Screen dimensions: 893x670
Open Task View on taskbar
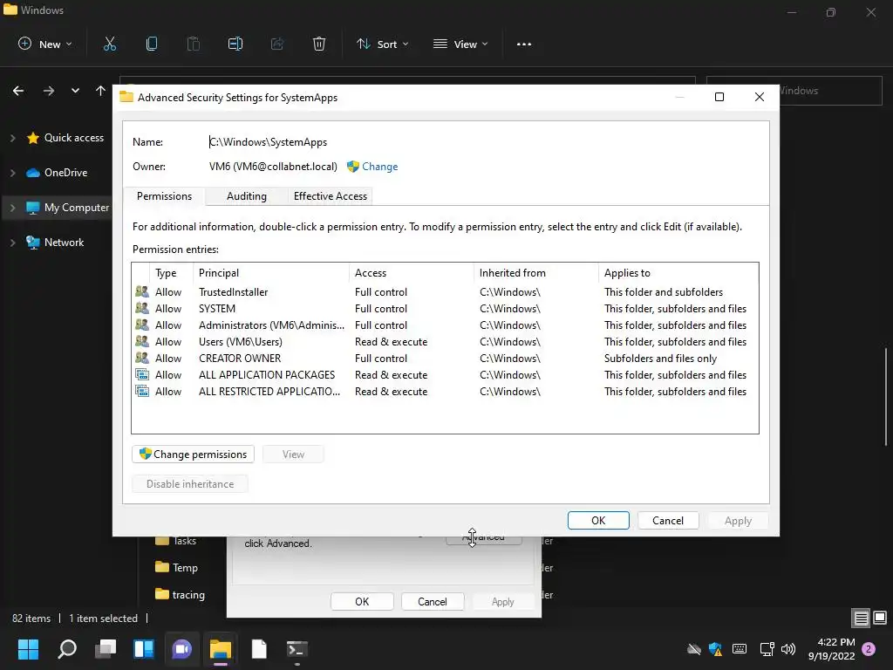pos(106,648)
